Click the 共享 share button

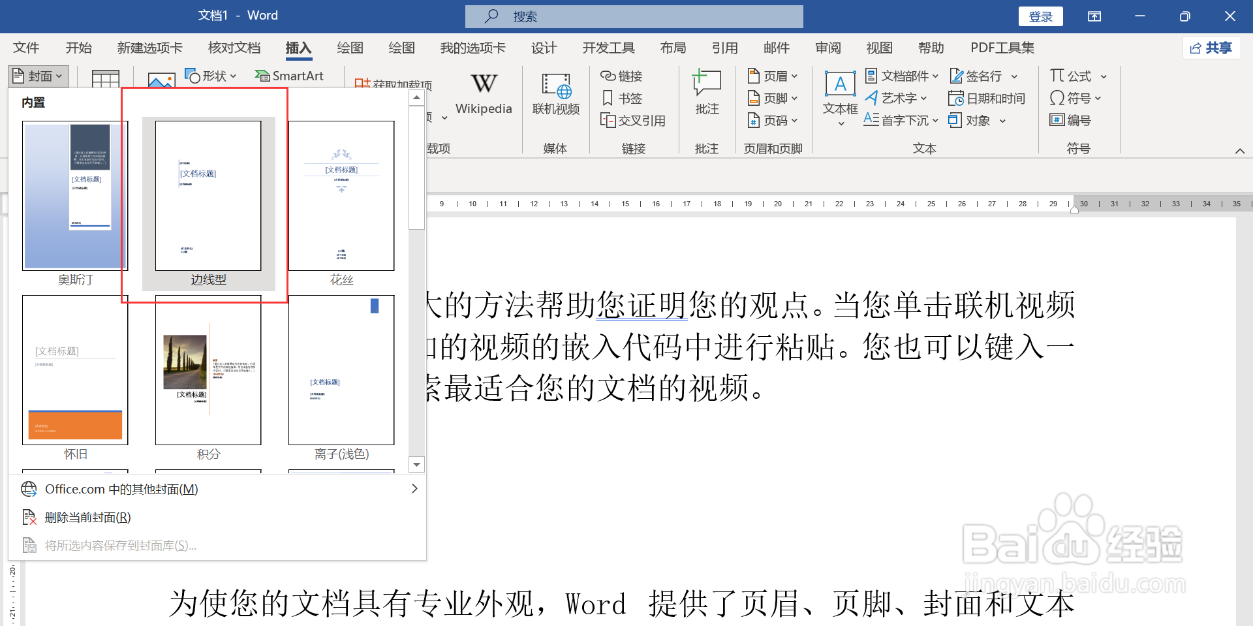click(x=1211, y=48)
